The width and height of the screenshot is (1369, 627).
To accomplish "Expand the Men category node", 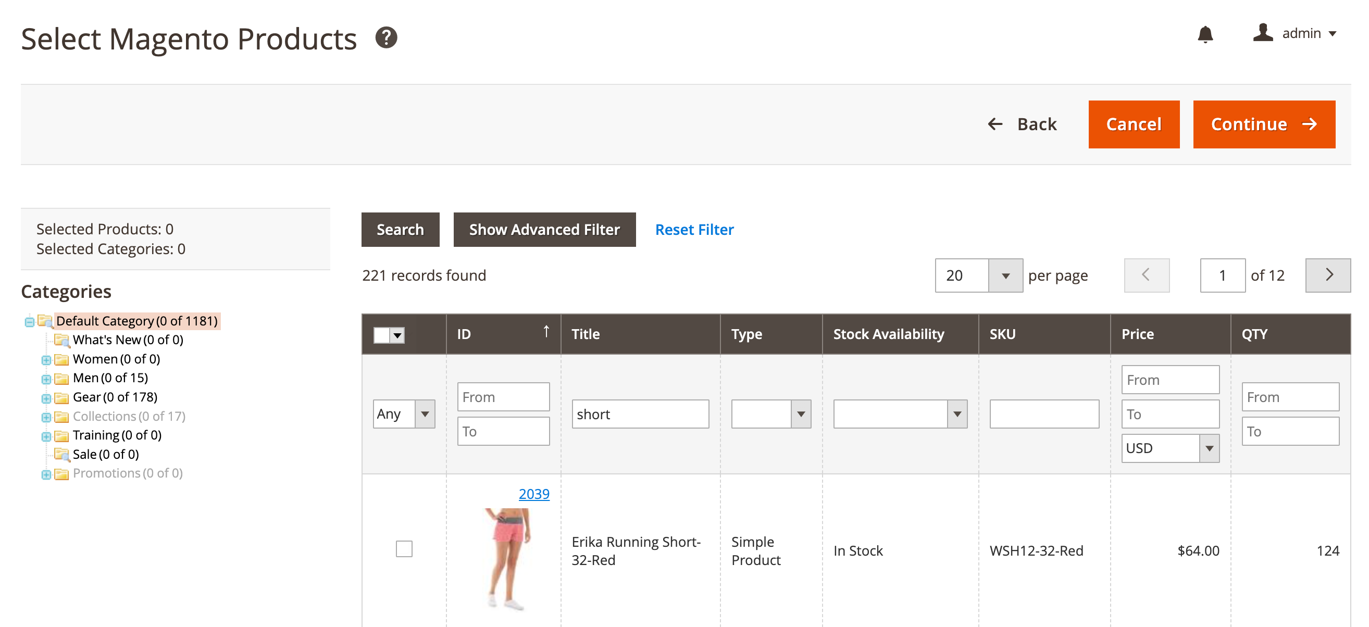I will (x=46, y=378).
